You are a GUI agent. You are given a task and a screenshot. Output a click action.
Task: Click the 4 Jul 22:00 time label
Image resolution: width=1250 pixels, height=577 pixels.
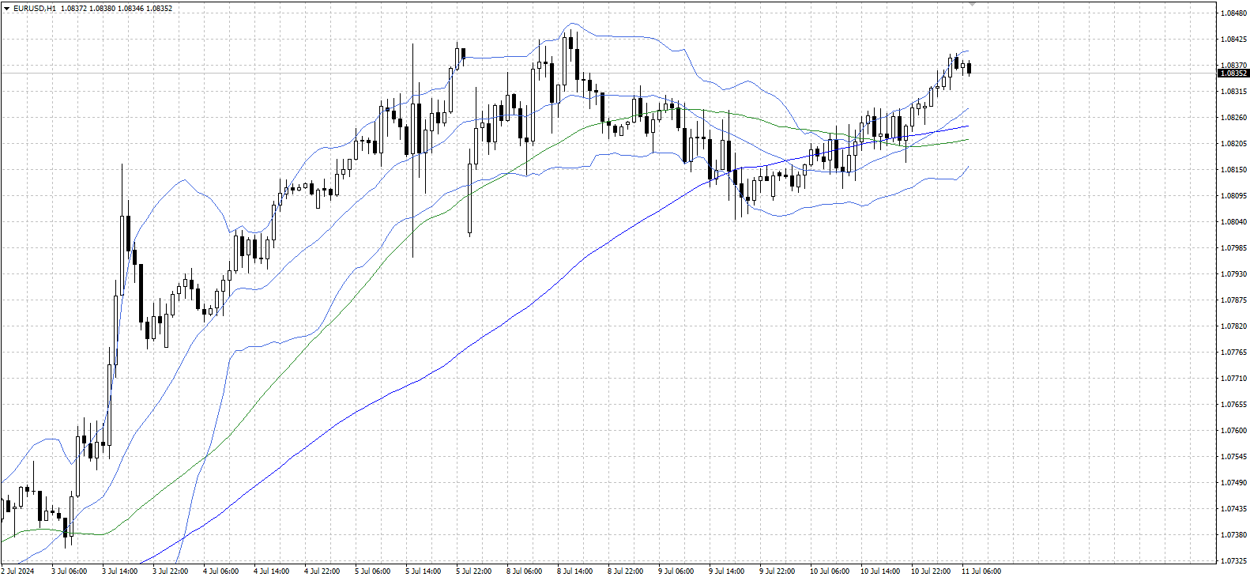(322, 571)
